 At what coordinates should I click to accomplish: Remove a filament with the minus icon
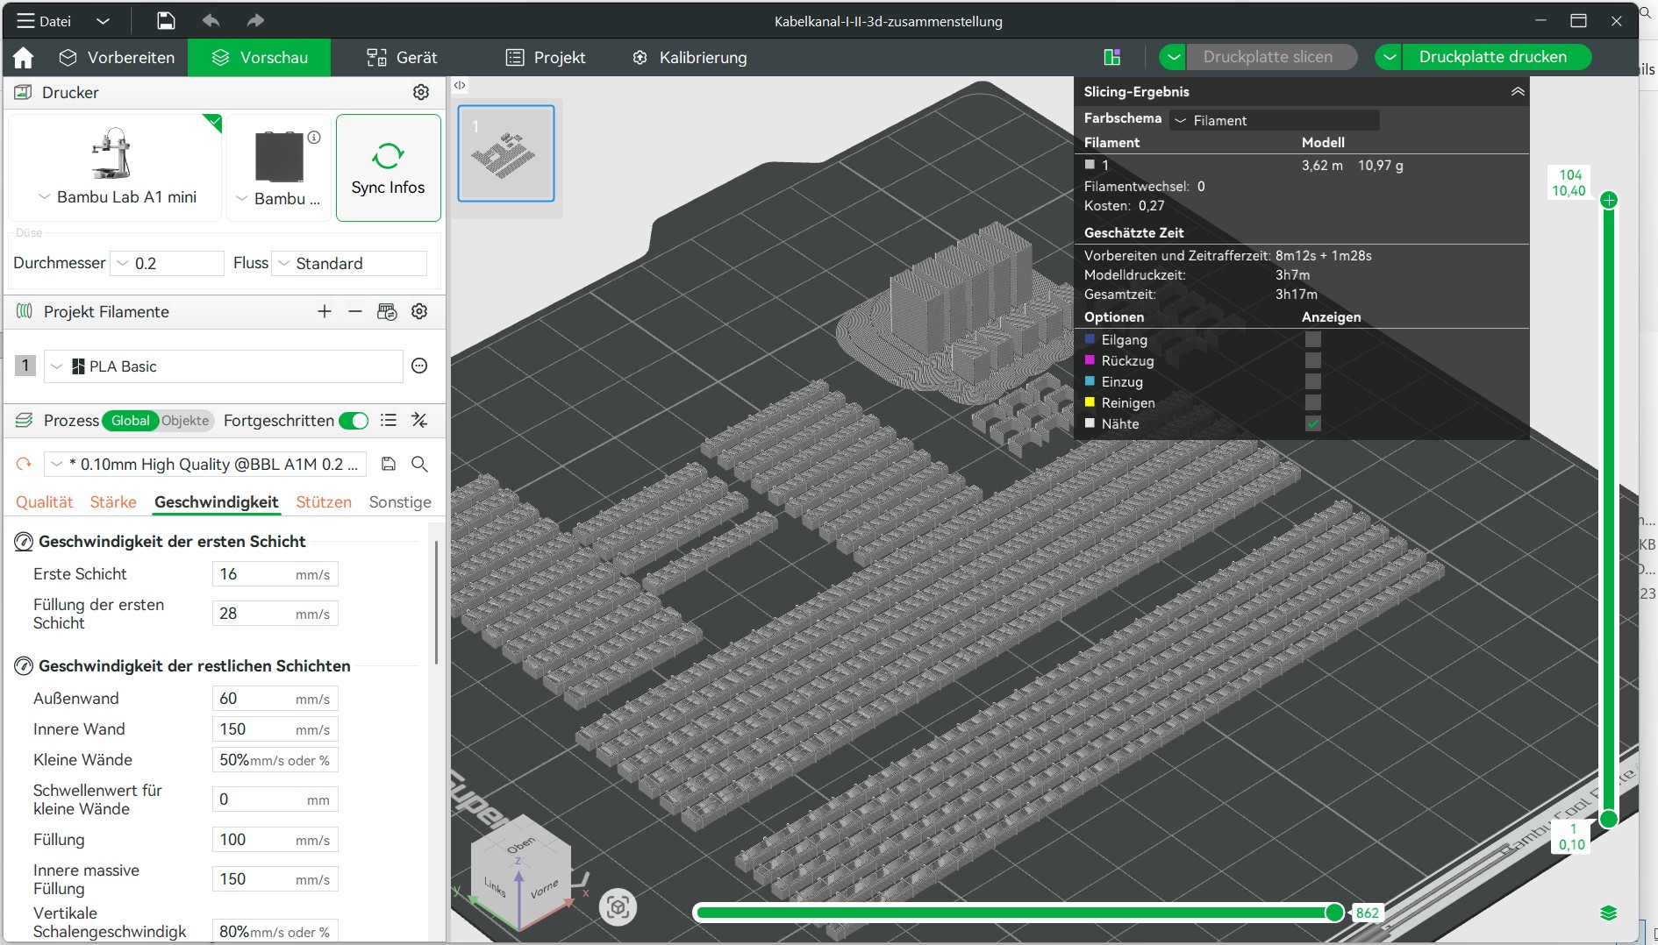click(x=355, y=311)
